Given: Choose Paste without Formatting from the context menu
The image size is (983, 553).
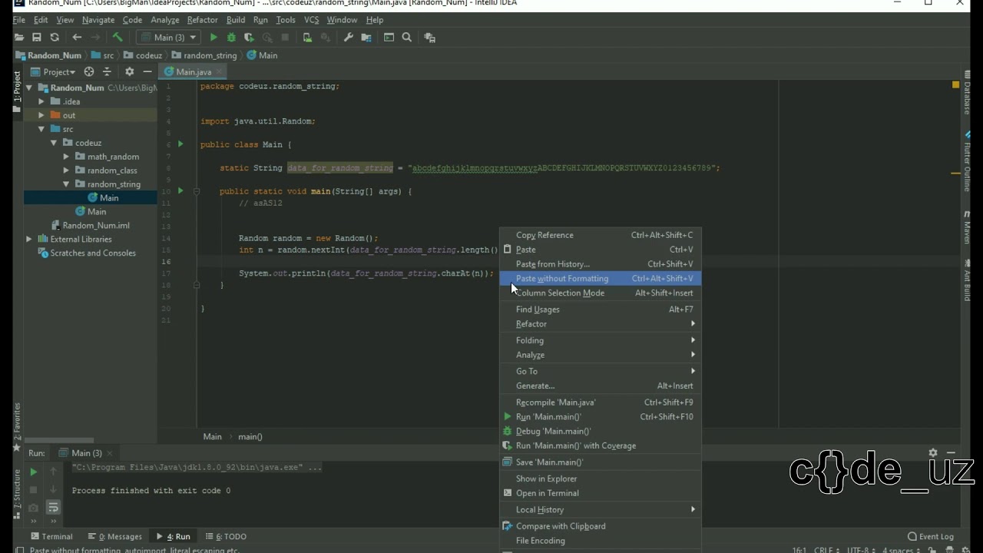Looking at the screenshot, I should click(601, 279).
